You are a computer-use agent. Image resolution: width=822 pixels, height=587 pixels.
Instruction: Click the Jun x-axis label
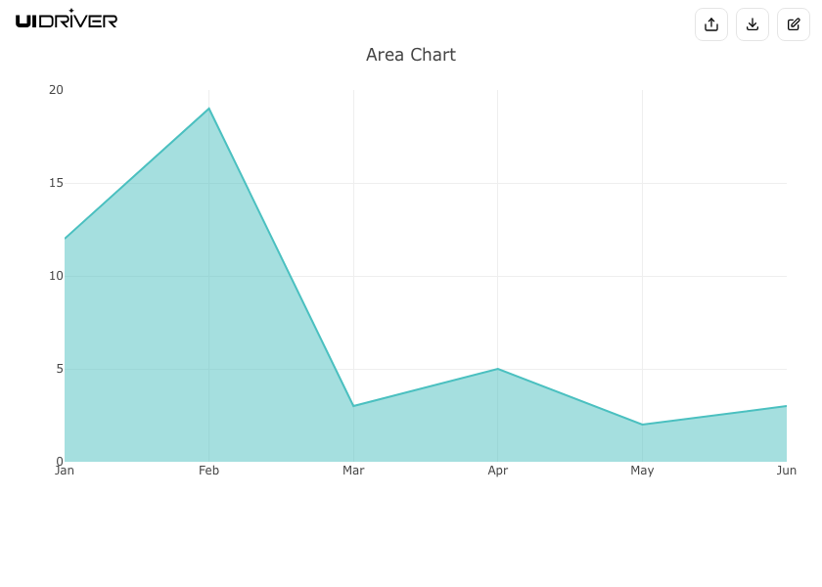[786, 471]
